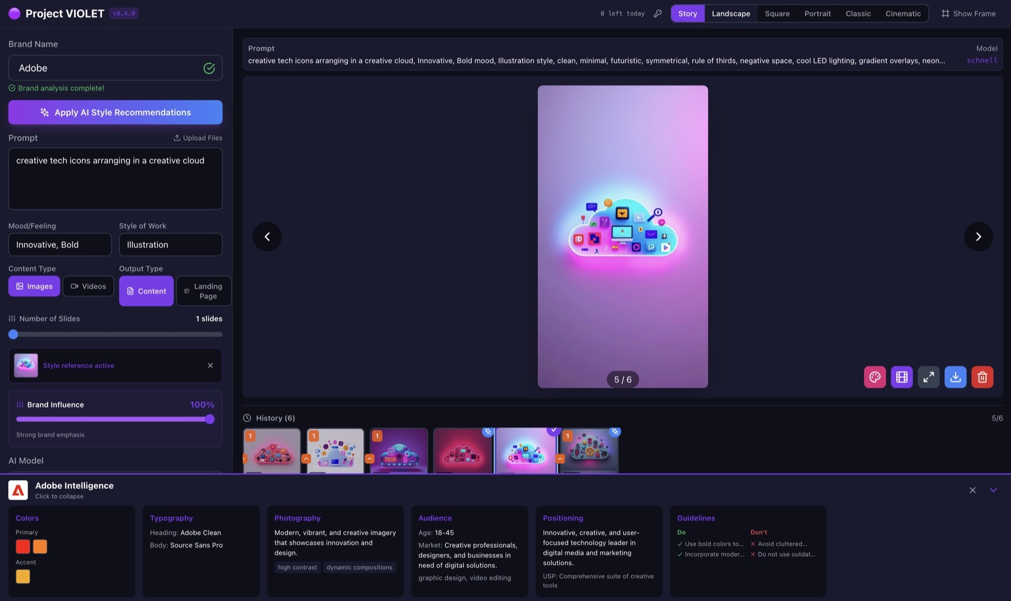Open fullscreen with the expand arrows icon
This screenshot has width=1011, height=601.
pos(928,377)
